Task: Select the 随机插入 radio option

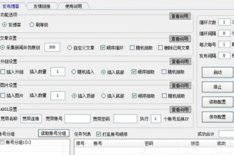Action: click(x=73, y=72)
